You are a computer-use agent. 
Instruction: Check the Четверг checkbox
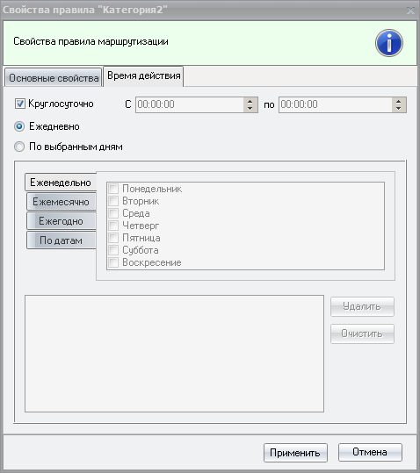click(x=113, y=226)
